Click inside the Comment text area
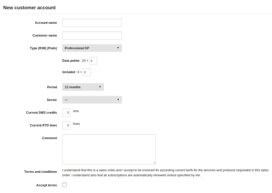The height and width of the screenshot is (193, 272). pos(109,148)
